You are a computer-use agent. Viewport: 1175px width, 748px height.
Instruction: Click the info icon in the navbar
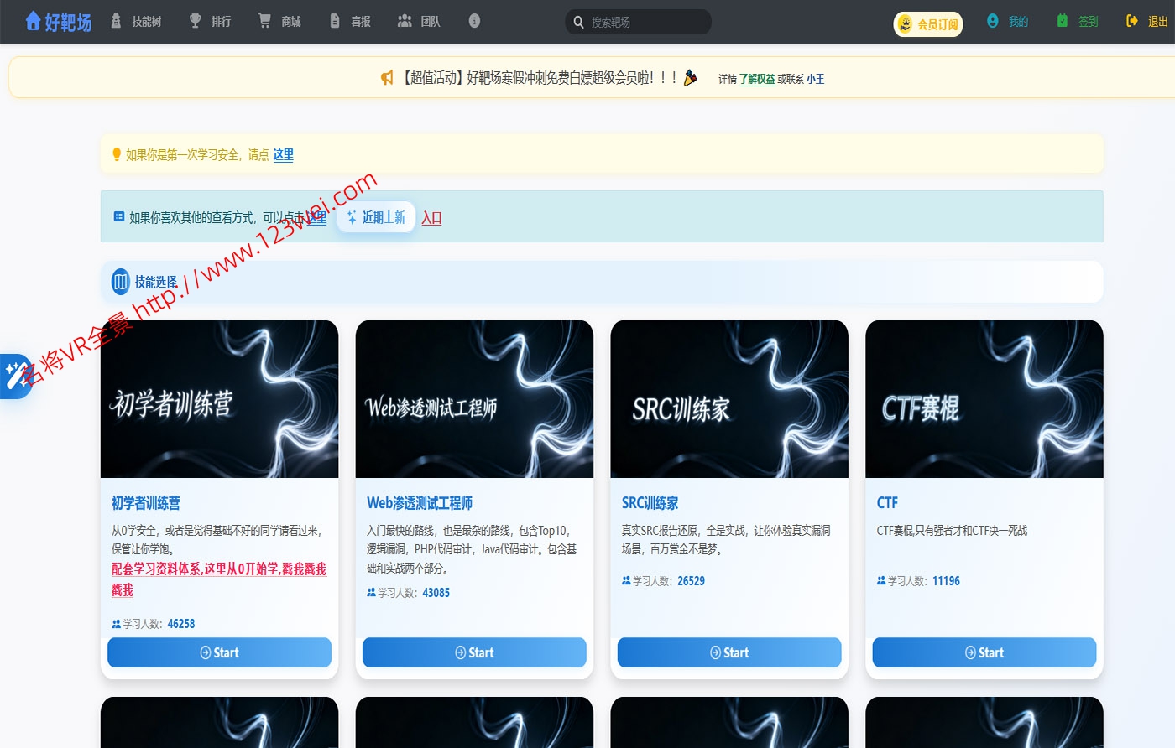[474, 21]
